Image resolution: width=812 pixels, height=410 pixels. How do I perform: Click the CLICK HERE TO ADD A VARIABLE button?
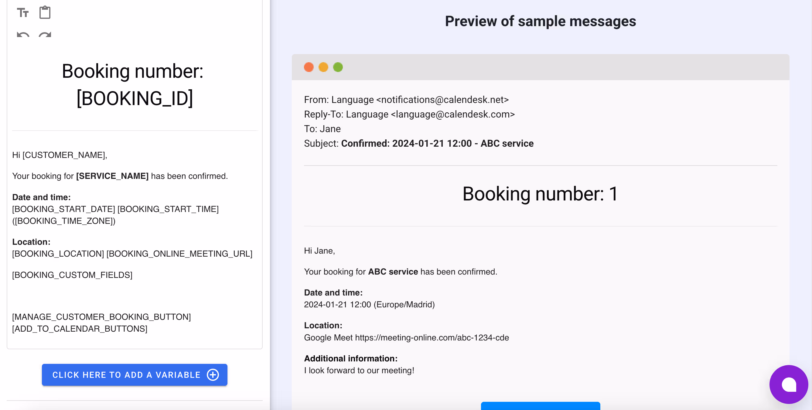[x=134, y=375]
